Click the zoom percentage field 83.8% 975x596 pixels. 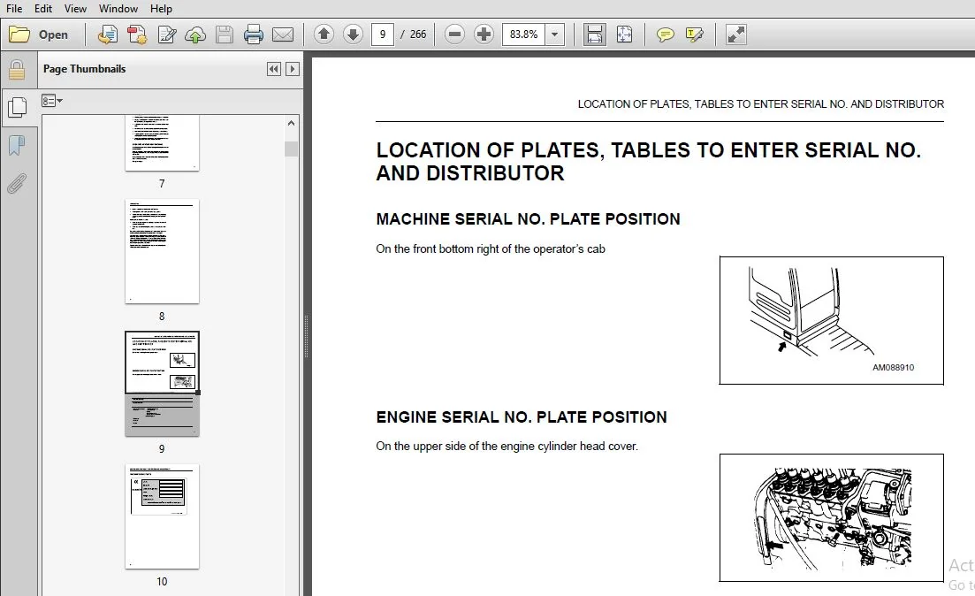pos(523,34)
